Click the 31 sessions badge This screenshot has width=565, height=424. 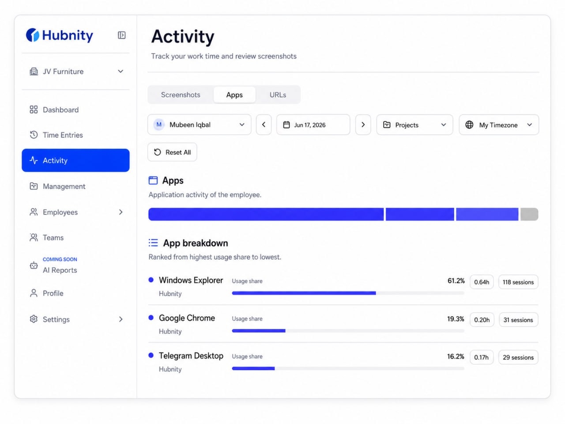[x=518, y=320]
